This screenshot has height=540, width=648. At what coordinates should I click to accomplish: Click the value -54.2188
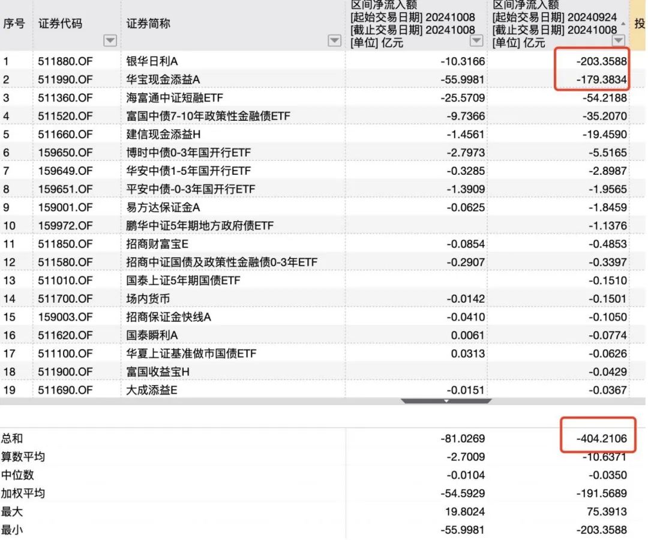(x=605, y=98)
